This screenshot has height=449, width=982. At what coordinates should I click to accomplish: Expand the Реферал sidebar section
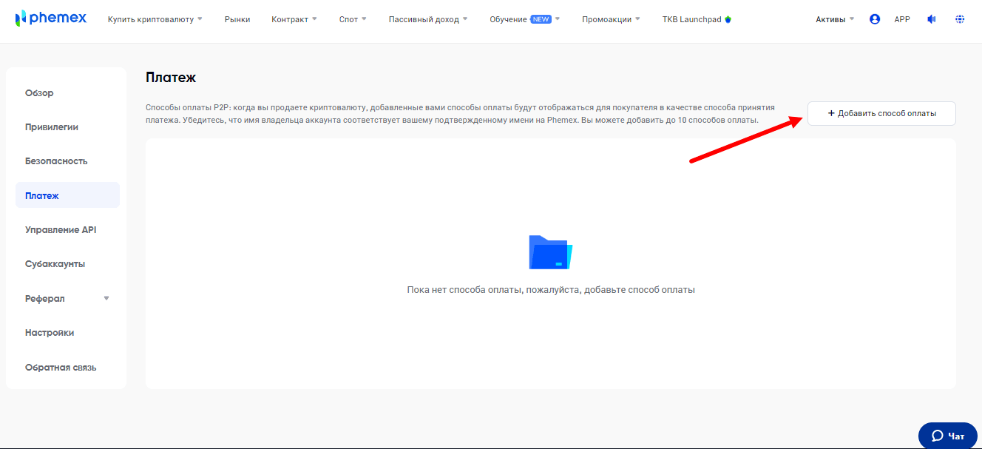click(x=67, y=298)
